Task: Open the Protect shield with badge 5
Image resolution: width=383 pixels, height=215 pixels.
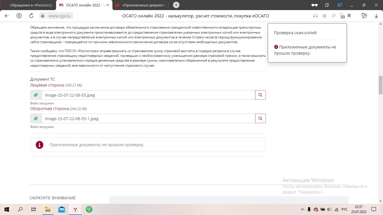Action: coord(342,16)
